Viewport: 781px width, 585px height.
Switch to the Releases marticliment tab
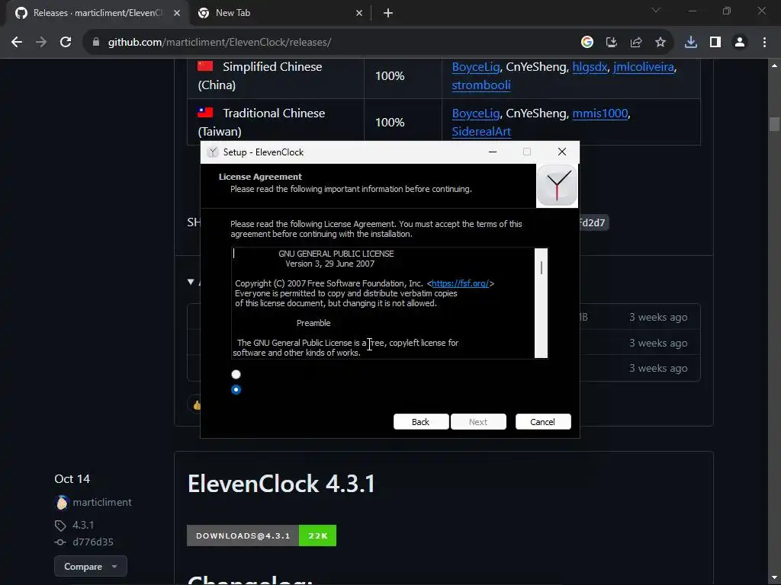click(98, 13)
